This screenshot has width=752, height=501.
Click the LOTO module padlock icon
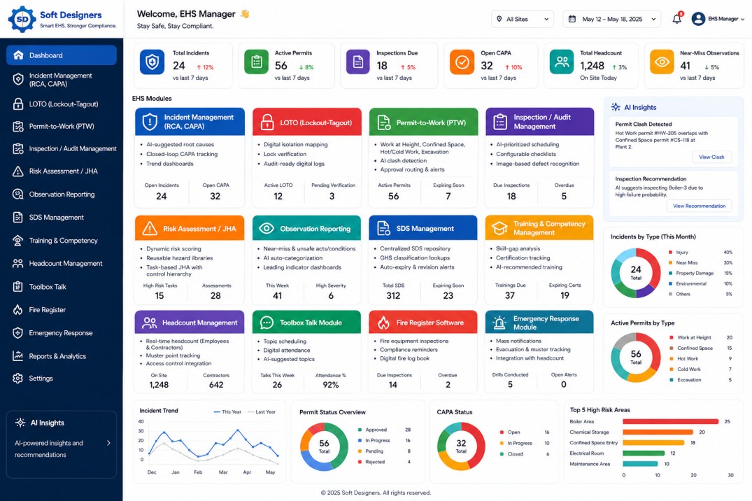[267, 122]
